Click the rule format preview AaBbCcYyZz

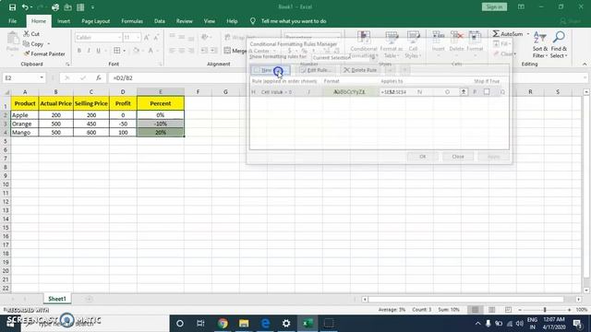[349, 92]
